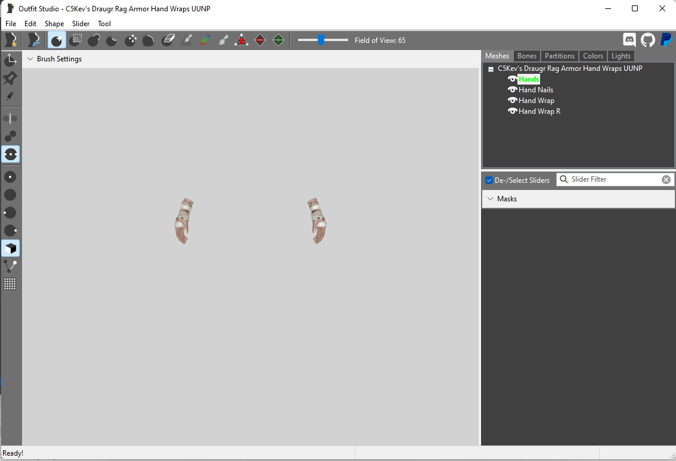The height and width of the screenshot is (461, 676).
Task: Click inside the Slider Filter search field
Action: click(x=615, y=179)
